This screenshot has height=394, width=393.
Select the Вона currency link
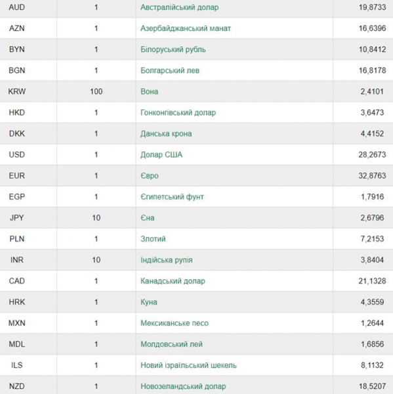(x=149, y=91)
